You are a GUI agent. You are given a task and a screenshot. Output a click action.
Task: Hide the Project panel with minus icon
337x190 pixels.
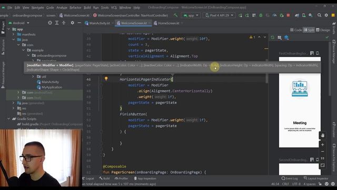click(79, 23)
